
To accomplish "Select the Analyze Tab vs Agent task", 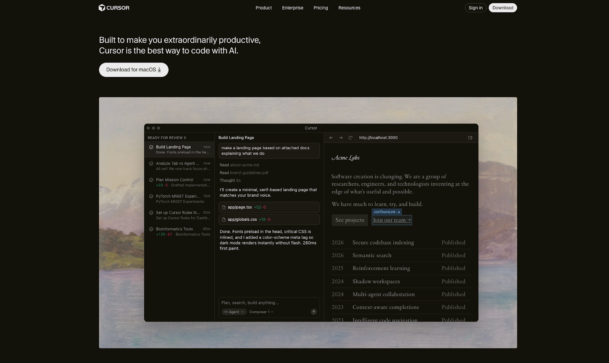I will coord(179,166).
